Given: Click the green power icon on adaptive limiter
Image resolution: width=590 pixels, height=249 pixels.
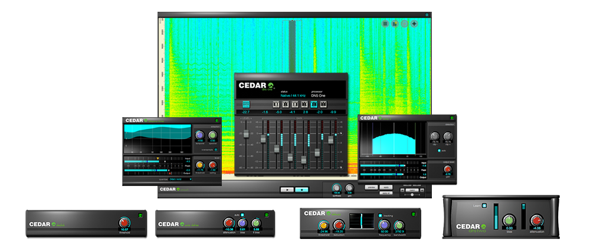Looking at the screenshot, I should (217, 120).
